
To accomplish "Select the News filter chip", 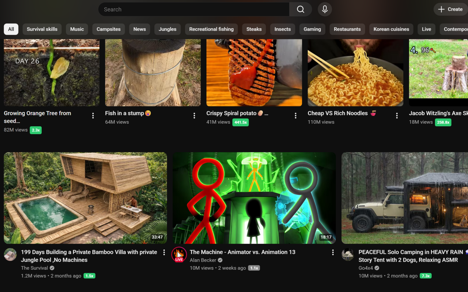I will [x=140, y=29].
